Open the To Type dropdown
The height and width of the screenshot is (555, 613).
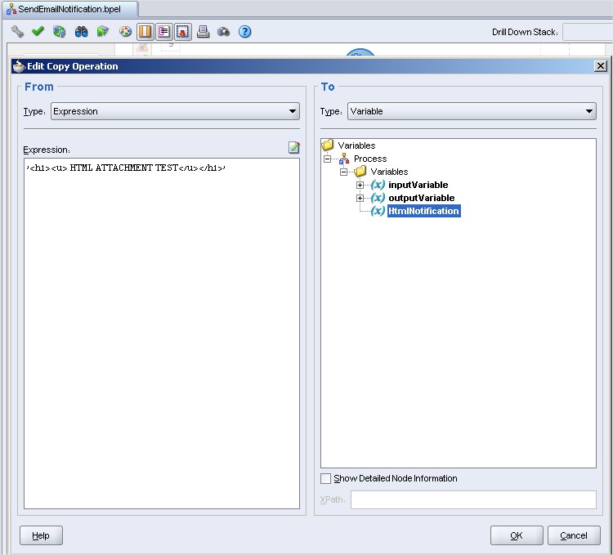(472, 111)
